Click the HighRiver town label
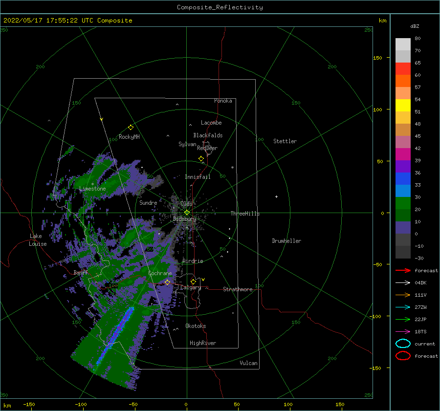The image size is (440, 411). (203, 343)
